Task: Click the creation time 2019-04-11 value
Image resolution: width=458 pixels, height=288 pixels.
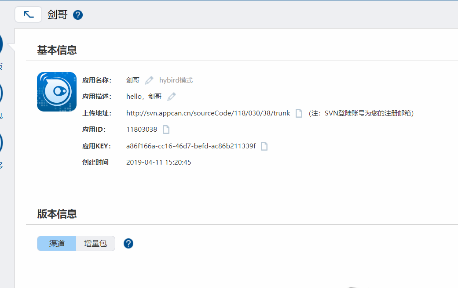Action: coord(158,162)
